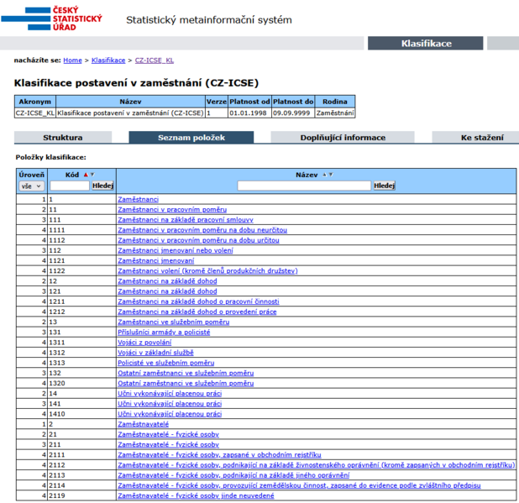Select the Platnost od value 01.01.1998

(x=249, y=113)
